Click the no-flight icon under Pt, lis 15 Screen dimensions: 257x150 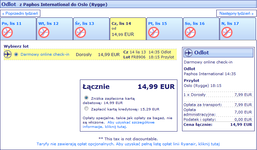[x=154, y=33]
